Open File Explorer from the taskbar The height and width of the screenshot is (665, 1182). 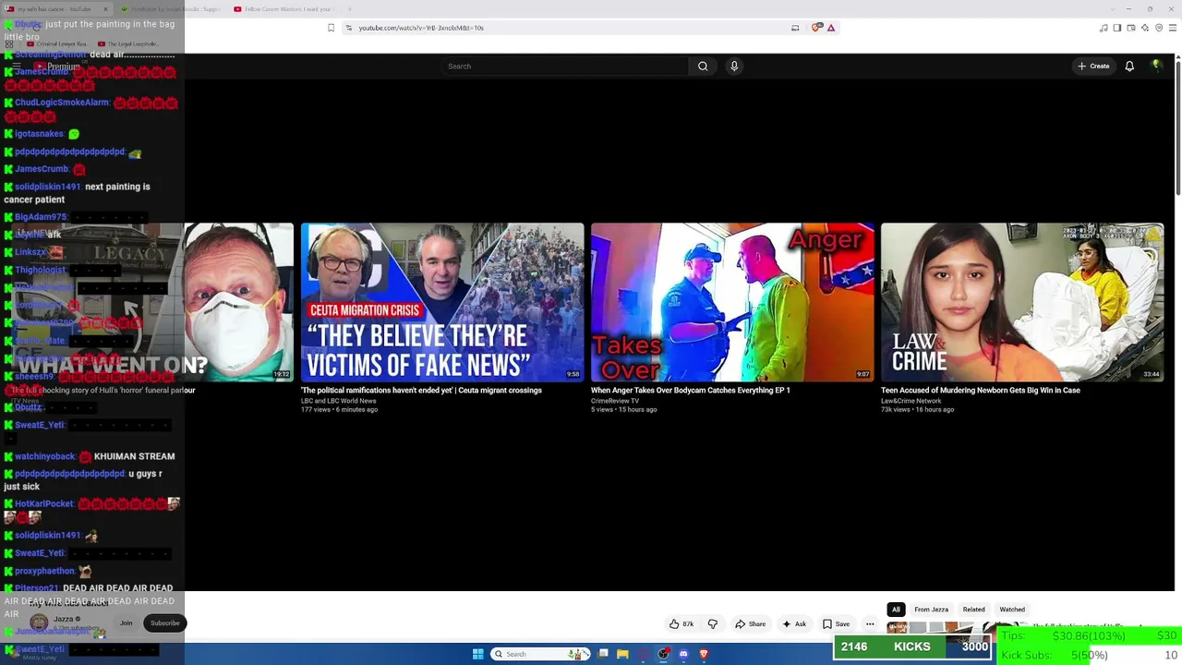coord(623,654)
